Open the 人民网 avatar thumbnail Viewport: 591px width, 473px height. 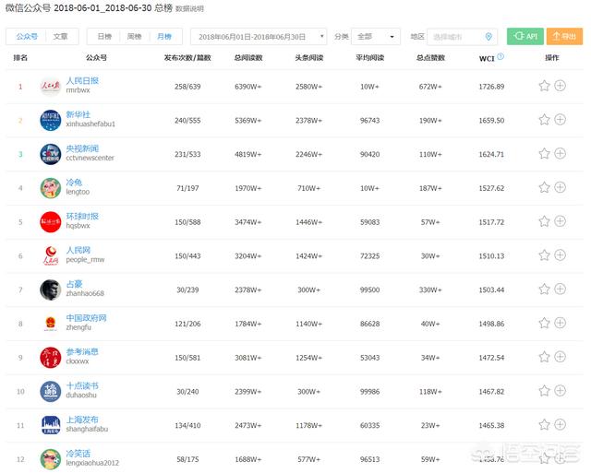tap(50, 255)
